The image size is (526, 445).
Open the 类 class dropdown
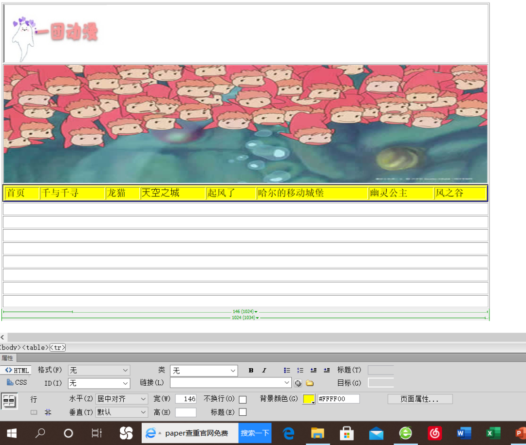coord(204,371)
